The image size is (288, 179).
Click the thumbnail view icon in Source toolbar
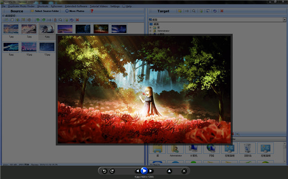(x=24, y=20)
